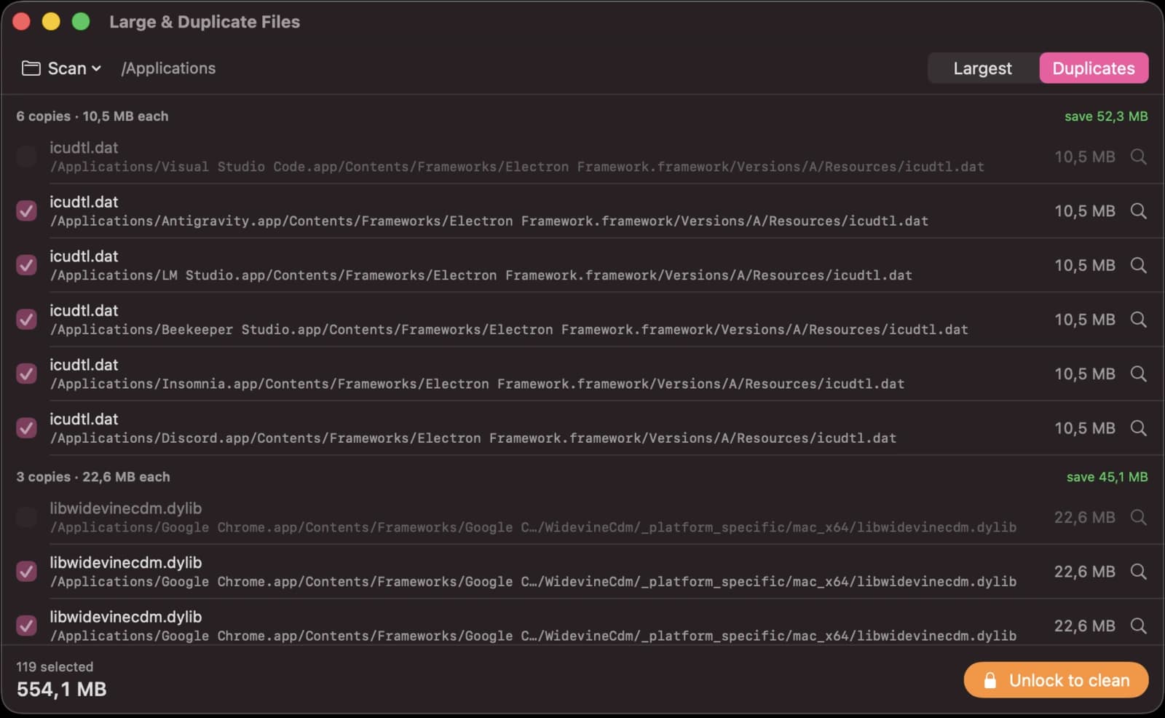This screenshot has height=718, width=1165.
Task: Uncheck the Antigravity.app icudtl.dat checkbox
Action: [x=27, y=211]
